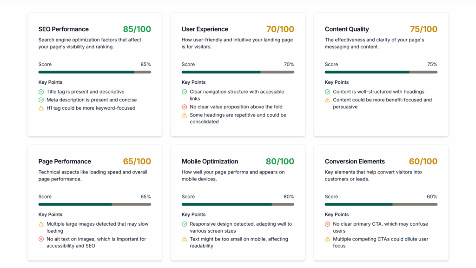Click check icon for responsive design point

[185, 224]
